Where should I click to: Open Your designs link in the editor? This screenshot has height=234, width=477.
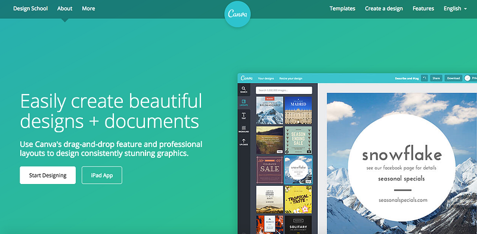[266, 79]
